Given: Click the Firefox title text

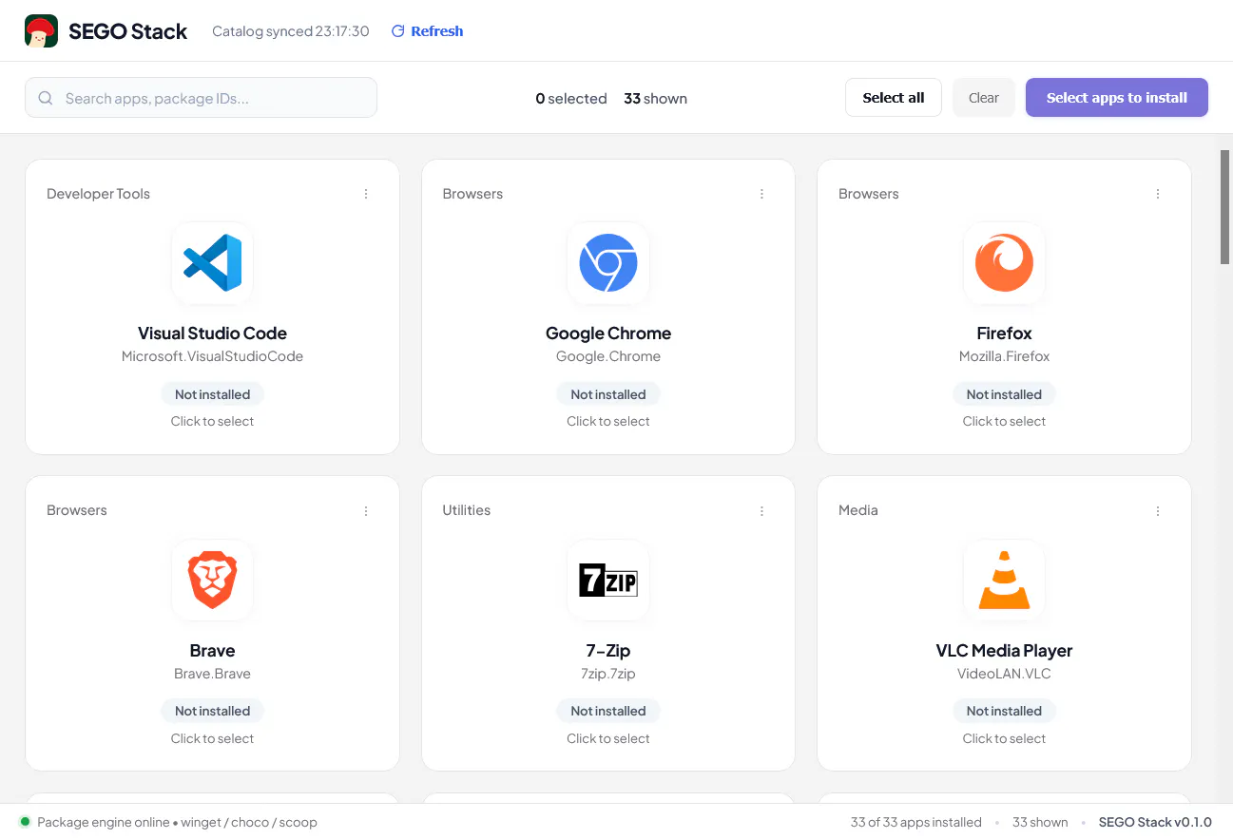Looking at the screenshot, I should [x=1004, y=334].
